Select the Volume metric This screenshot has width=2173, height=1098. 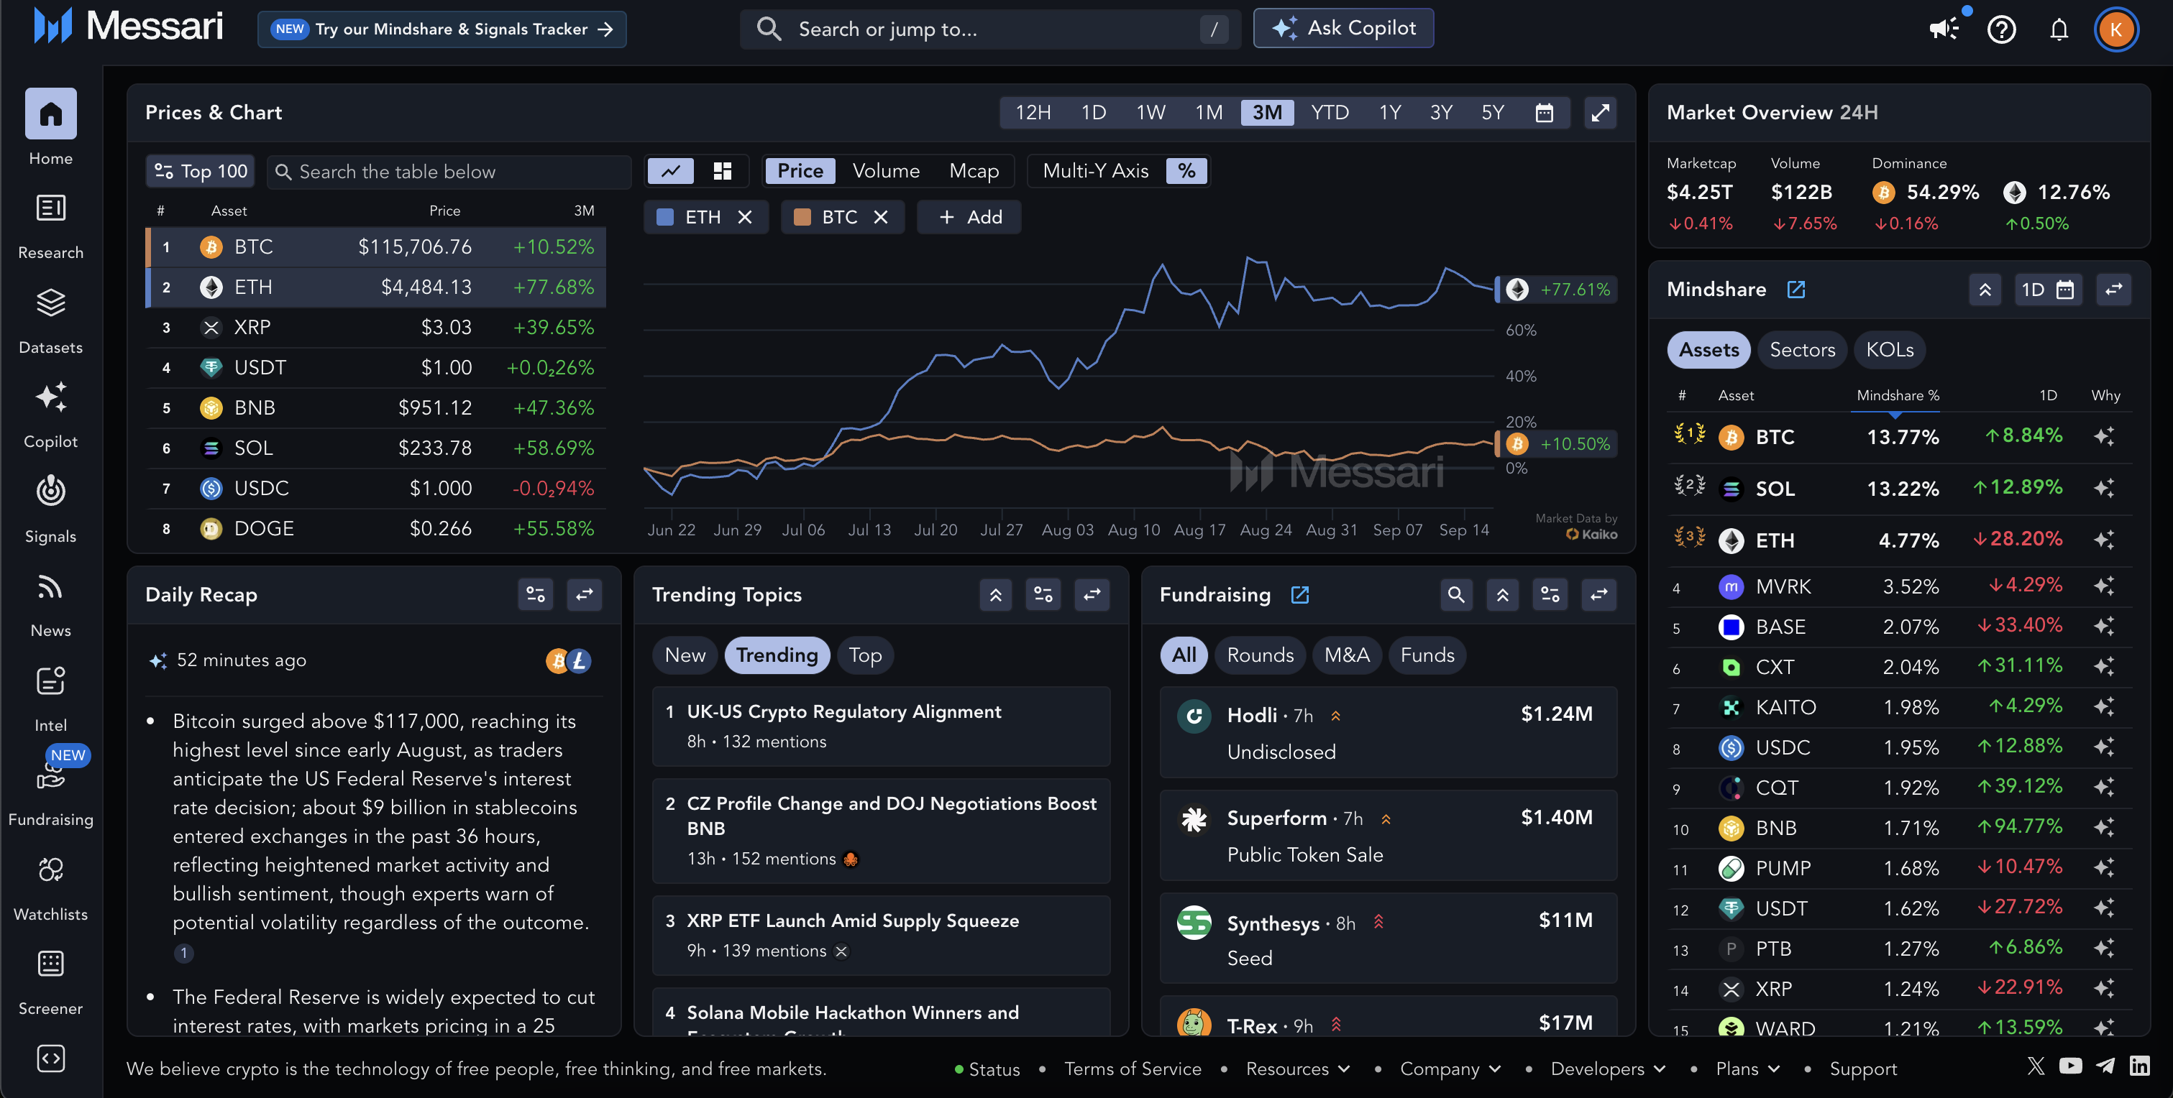[886, 171]
